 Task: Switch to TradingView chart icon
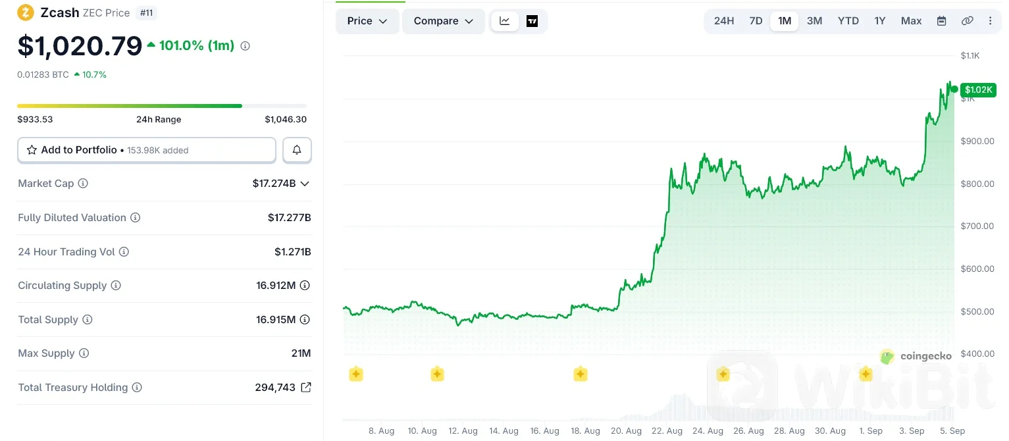(532, 21)
